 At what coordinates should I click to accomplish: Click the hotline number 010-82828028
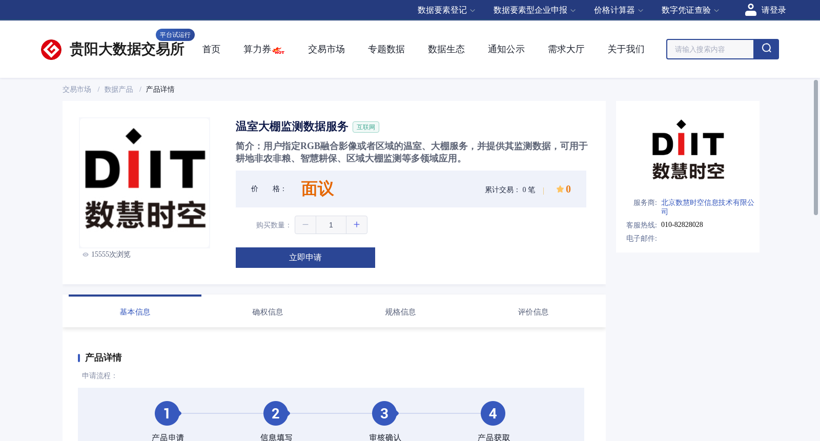click(x=682, y=224)
